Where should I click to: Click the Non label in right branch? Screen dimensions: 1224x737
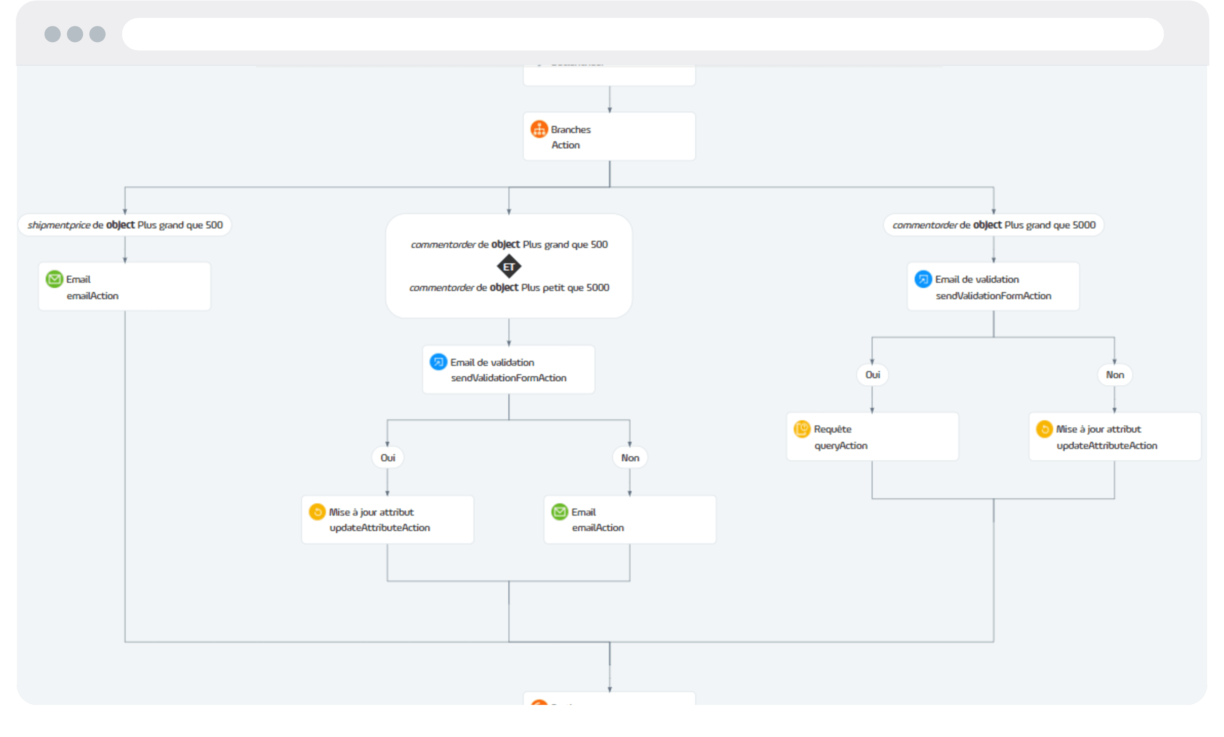click(1115, 375)
